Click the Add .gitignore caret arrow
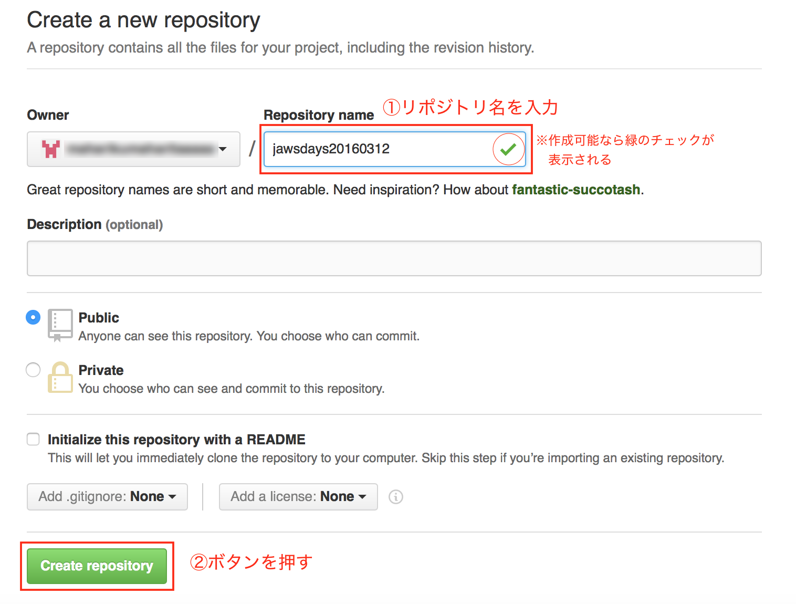This screenshot has height=604, width=796. pyautogui.click(x=173, y=496)
